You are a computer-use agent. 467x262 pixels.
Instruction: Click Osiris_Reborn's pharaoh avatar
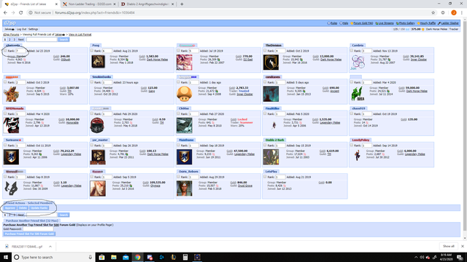click(185, 188)
